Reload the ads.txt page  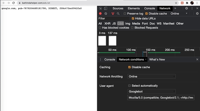14,3
